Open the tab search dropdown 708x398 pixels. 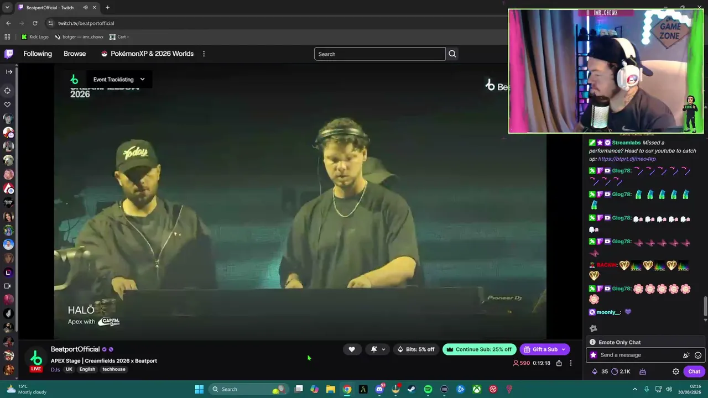tap(7, 7)
